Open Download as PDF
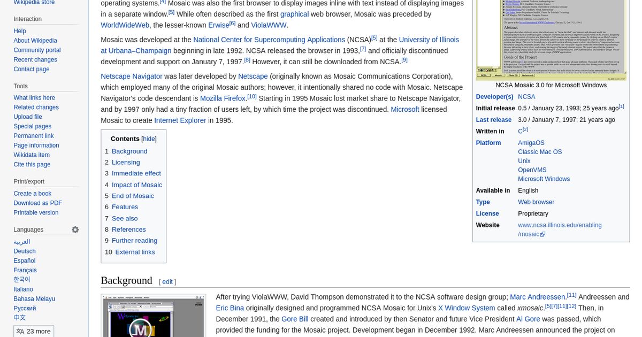 tap(37, 203)
